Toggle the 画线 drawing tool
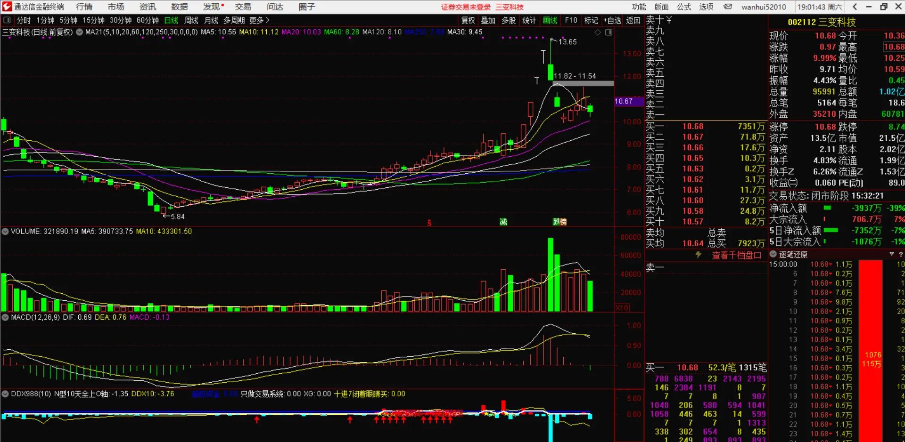The height and width of the screenshot is (442, 905). [550, 20]
